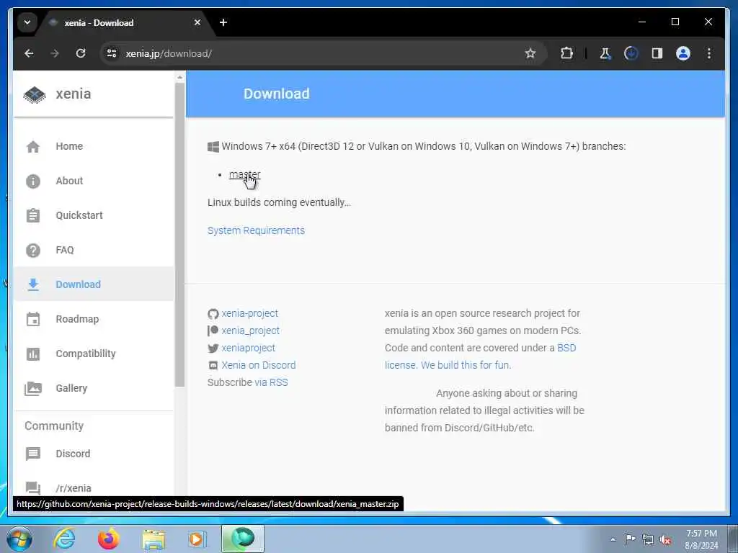The height and width of the screenshot is (553, 738).
Task: Click the /r/xenia forum icon
Action: click(33, 488)
